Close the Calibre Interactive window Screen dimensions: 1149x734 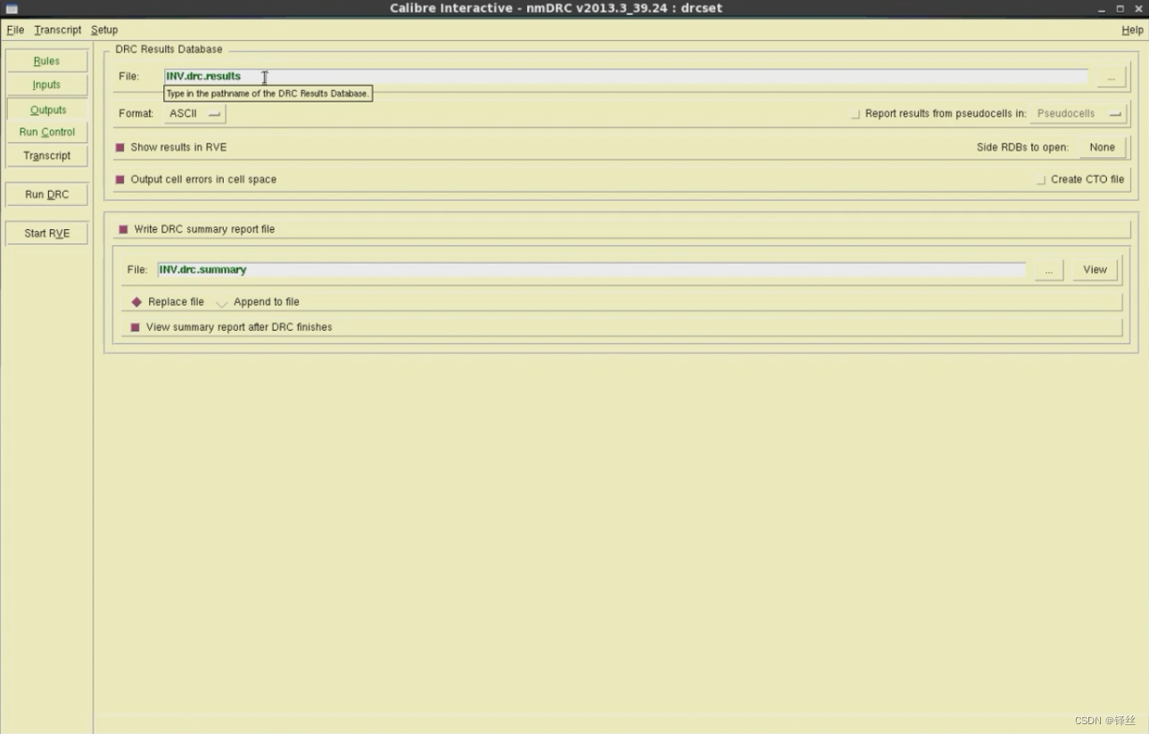pos(1138,9)
